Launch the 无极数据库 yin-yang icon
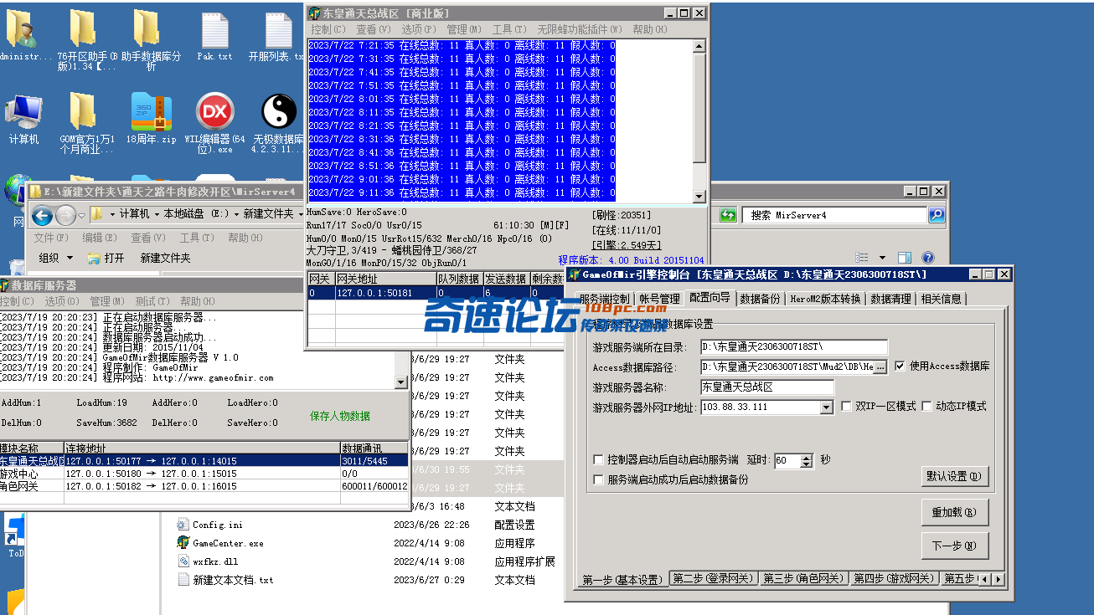The width and height of the screenshot is (1094, 615). click(x=279, y=123)
